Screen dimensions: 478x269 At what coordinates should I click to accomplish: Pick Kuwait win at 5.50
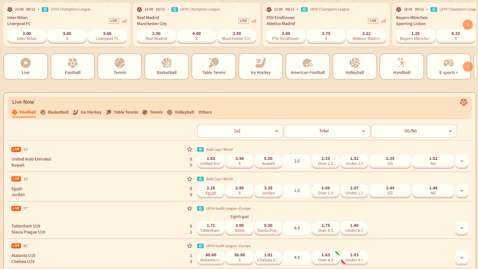pos(268,161)
